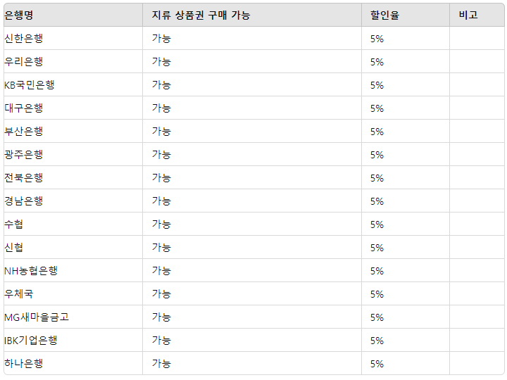507x380 pixels.
Task: Select the 하나은행 row label
Action: click(24, 364)
